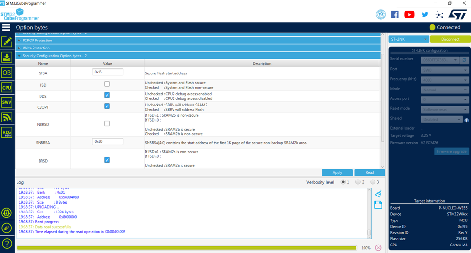
Task: Select verbosity level 1
Action: [343, 182]
